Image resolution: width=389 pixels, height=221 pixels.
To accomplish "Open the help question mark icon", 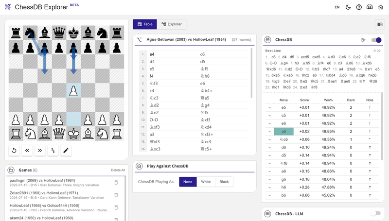I will click(x=359, y=7).
